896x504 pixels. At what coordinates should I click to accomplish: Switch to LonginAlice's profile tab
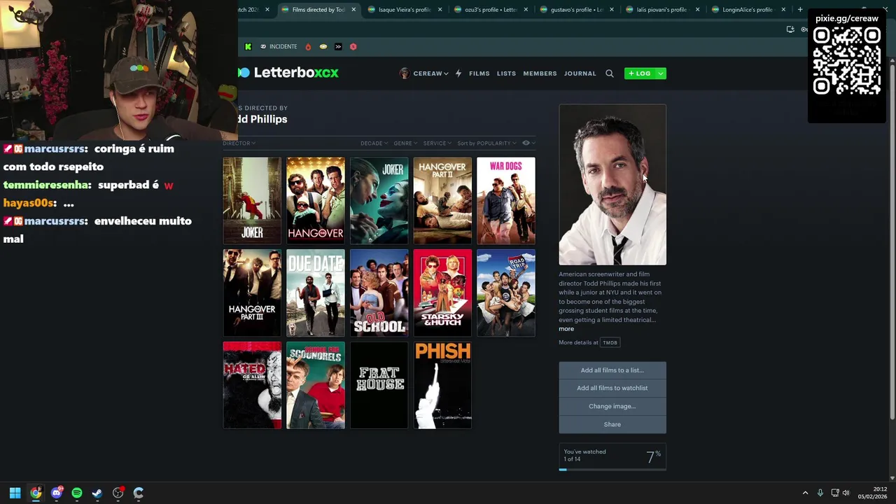[748, 10]
